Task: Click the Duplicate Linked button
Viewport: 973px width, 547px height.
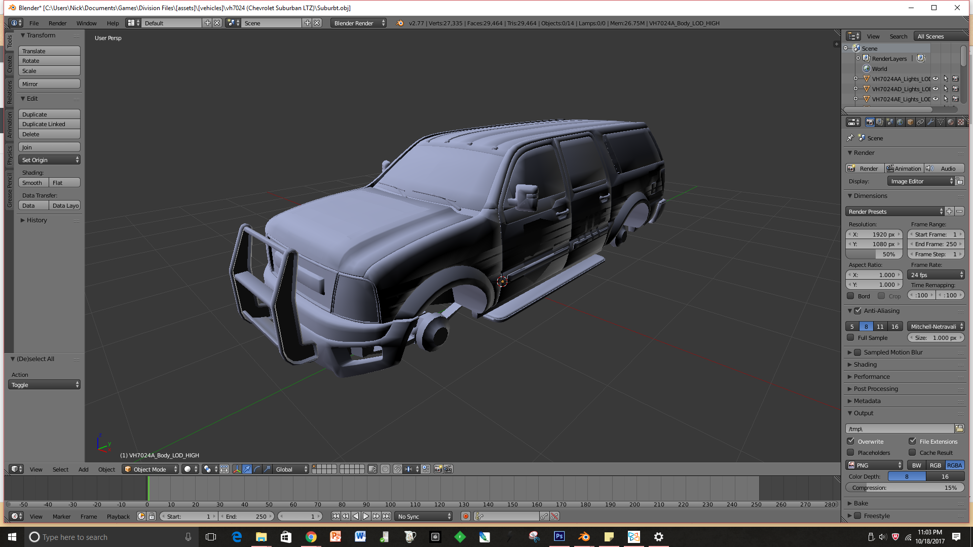Action: (x=49, y=124)
